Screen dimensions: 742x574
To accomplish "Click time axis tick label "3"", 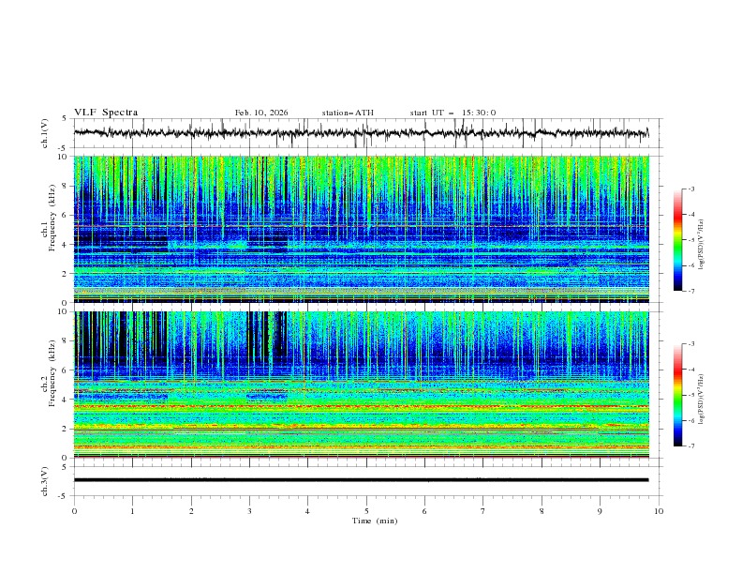I will click(249, 511).
